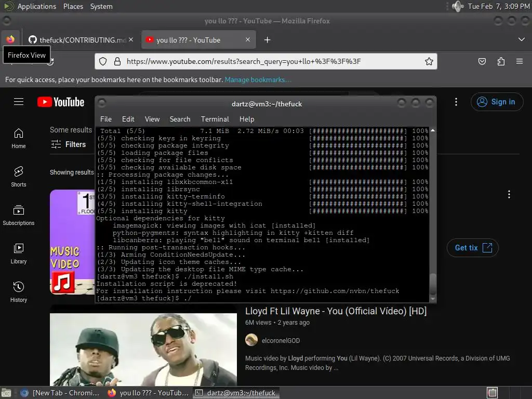This screenshot has width=532, height=399.
Task: Open terminal File menu
Action: (106, 119)
